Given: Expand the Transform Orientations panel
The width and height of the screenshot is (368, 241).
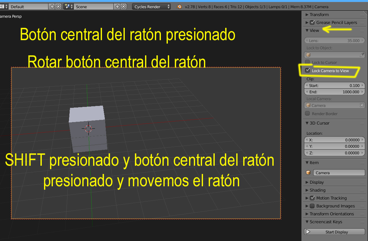Looking at the screenshot, I should (x=307, y=214).
